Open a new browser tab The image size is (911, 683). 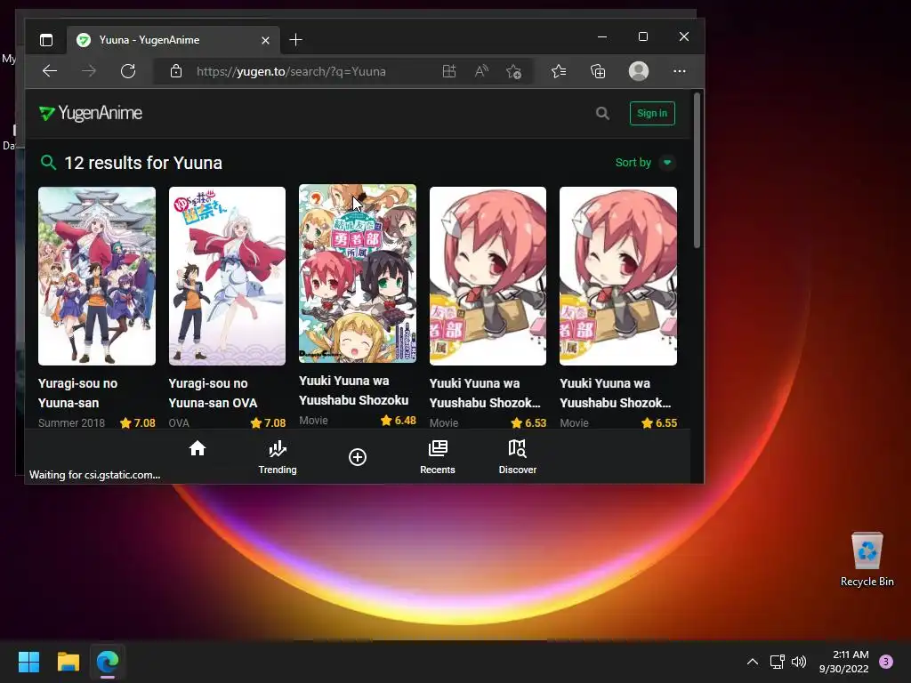[x=295, y=40]
